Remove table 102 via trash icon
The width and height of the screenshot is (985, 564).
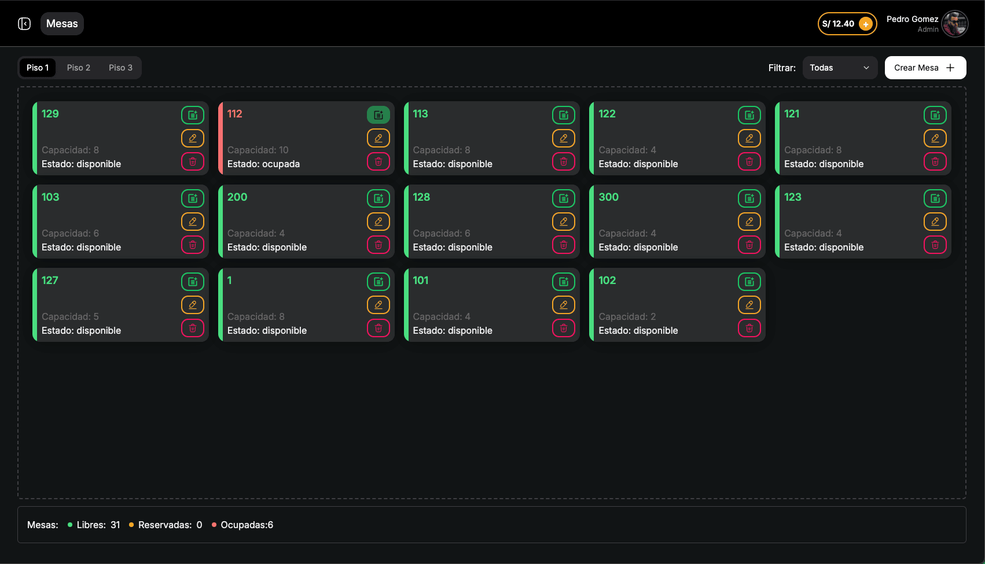point(749,328)
